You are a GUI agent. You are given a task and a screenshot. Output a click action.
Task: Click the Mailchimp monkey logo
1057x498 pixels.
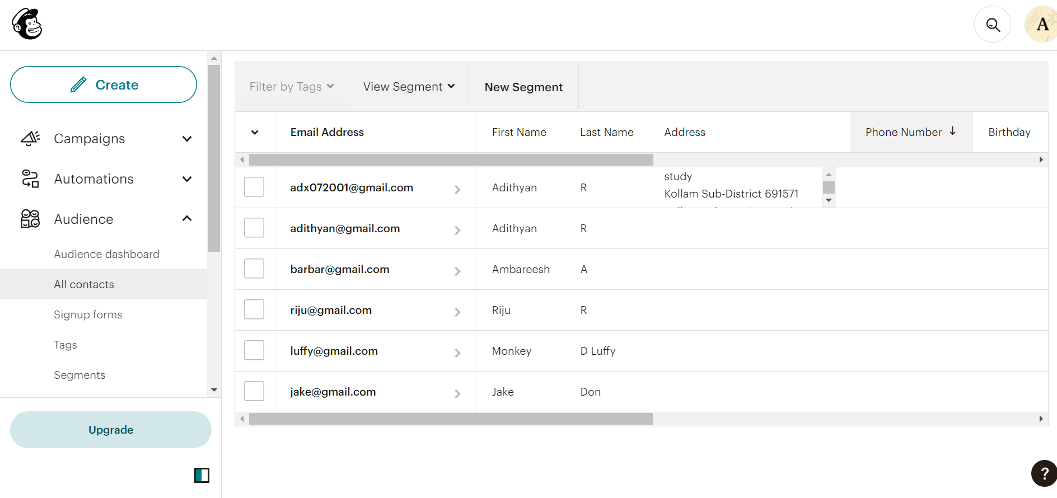coord(27,24)
